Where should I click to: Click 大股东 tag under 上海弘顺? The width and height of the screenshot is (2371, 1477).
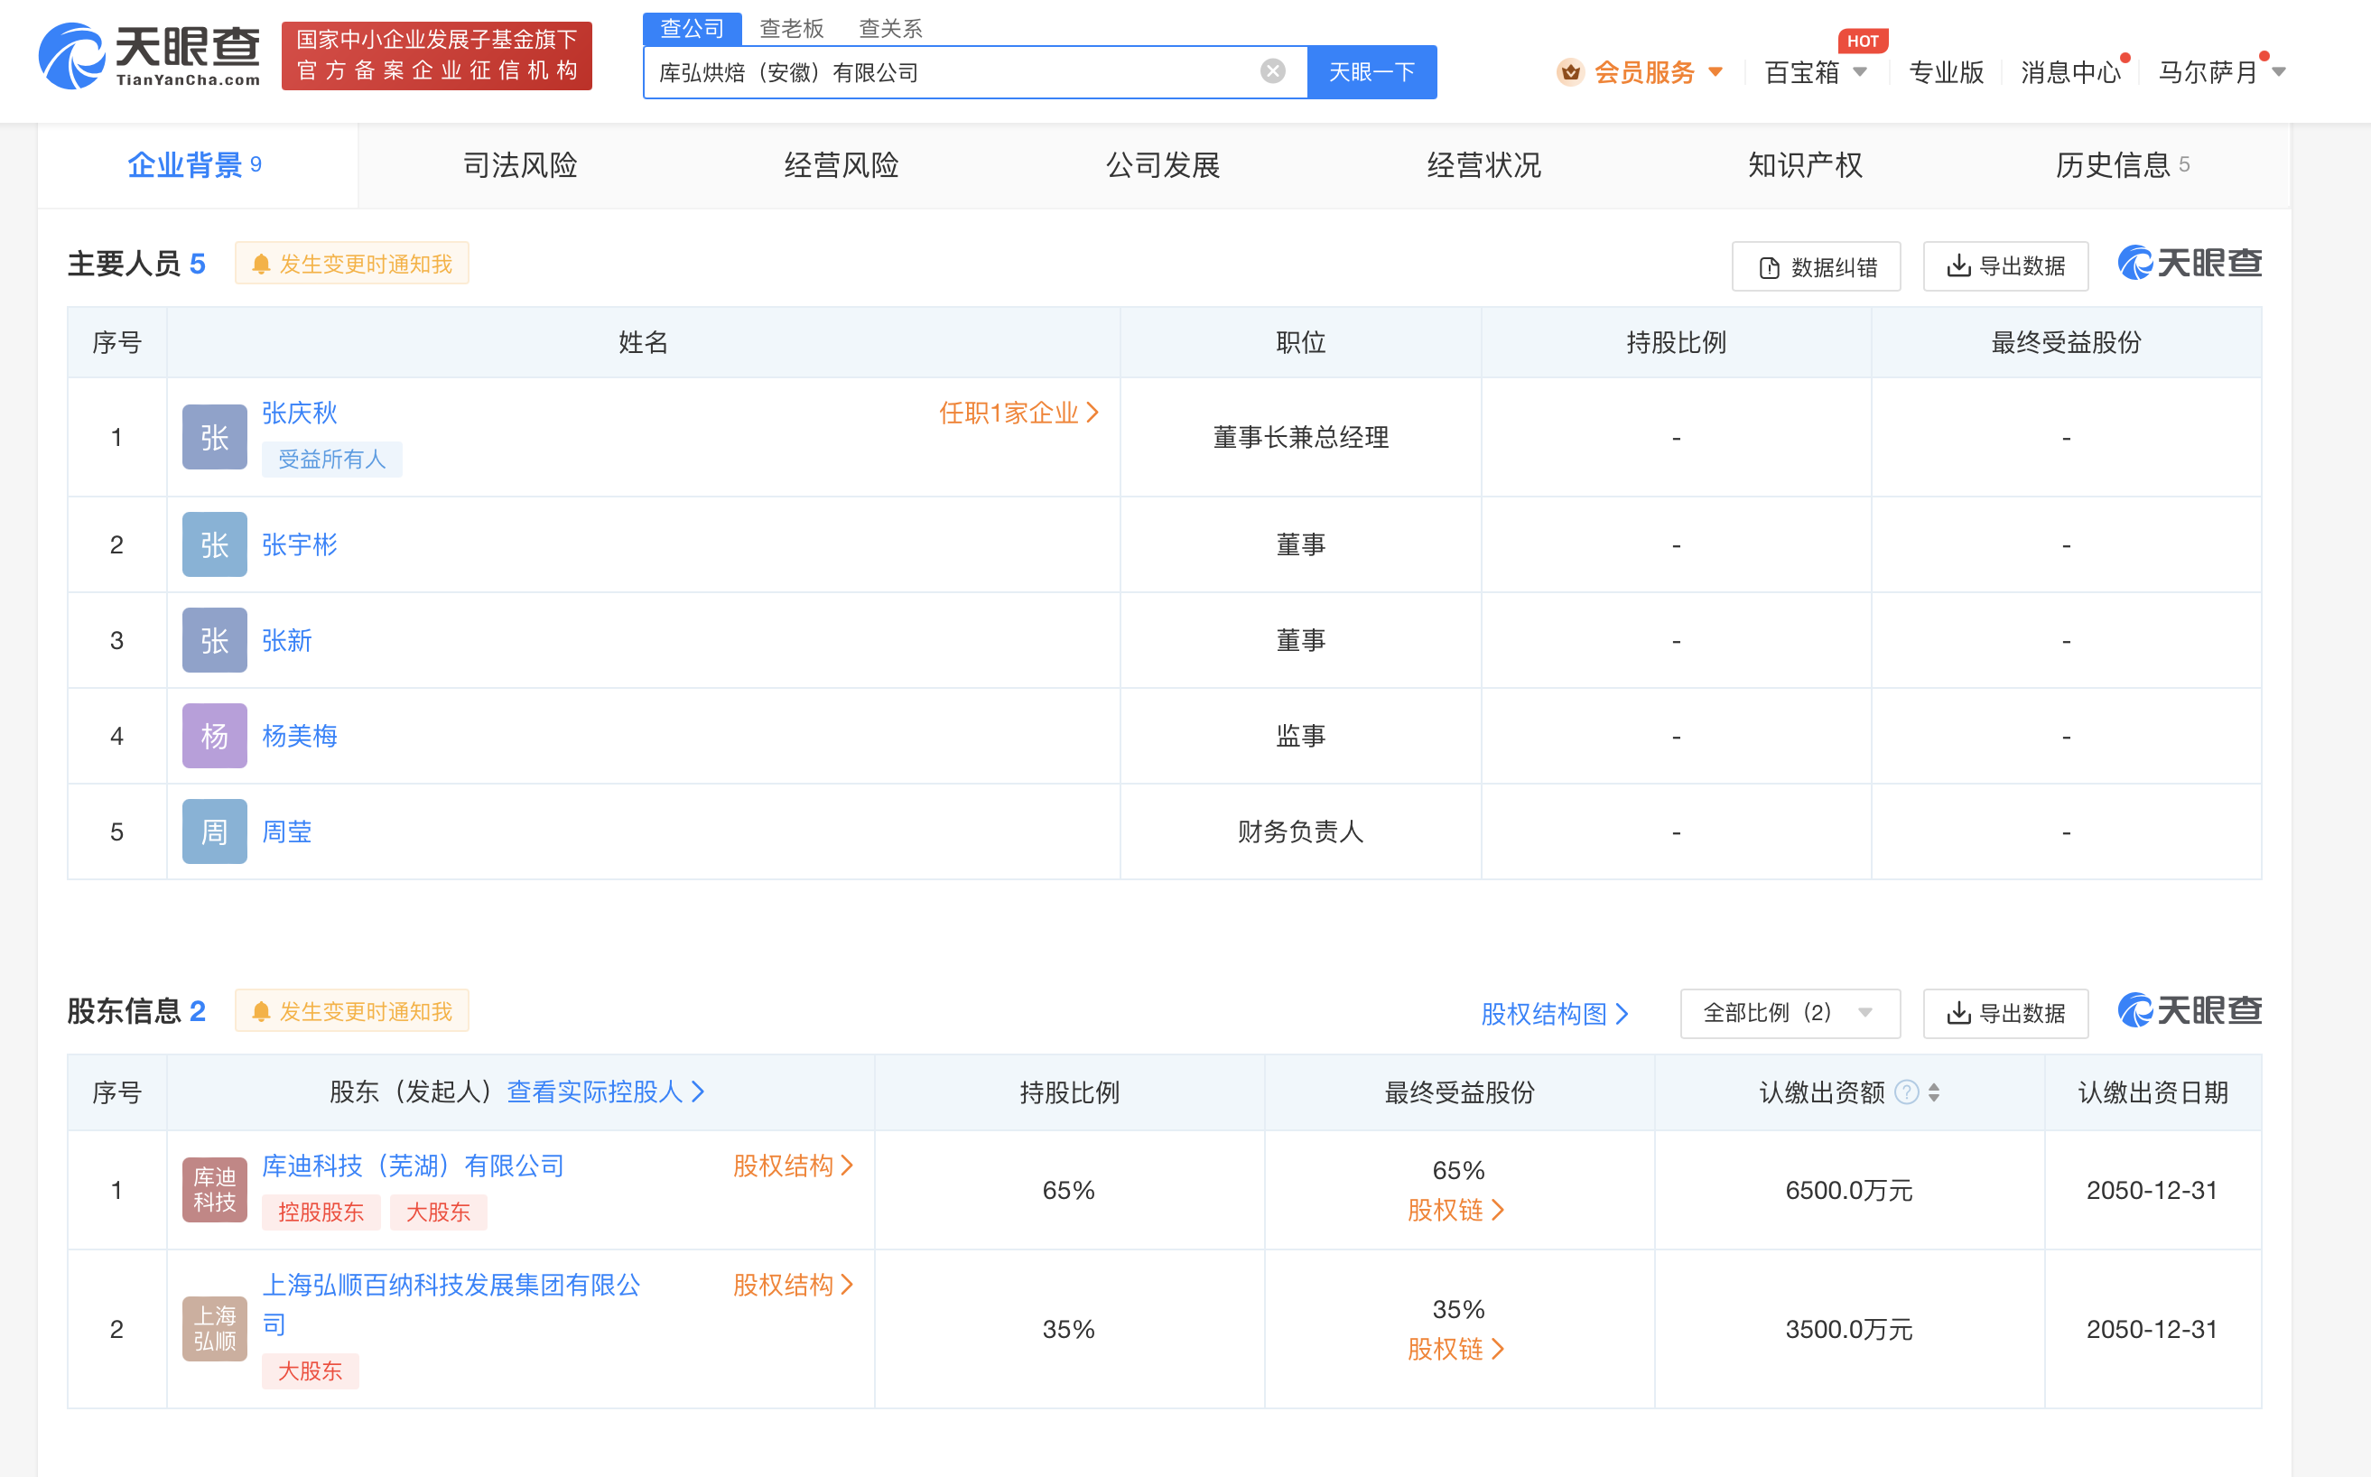pyautogui.click(x=310, y=1371)
